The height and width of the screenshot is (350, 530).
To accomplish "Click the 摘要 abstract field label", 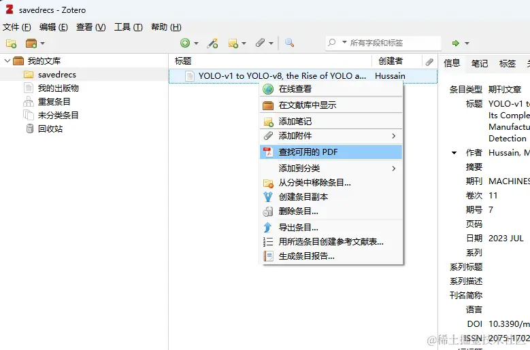I will click(474, 167).
